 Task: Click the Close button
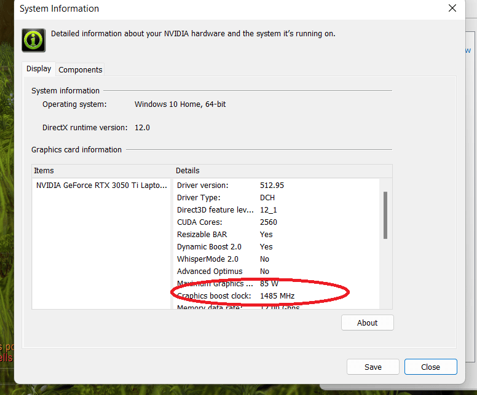(x=430, y=367)
